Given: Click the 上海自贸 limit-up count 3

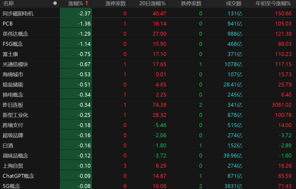Looking at the screenshot, I should pyautogui.click(x=125, y=166).
